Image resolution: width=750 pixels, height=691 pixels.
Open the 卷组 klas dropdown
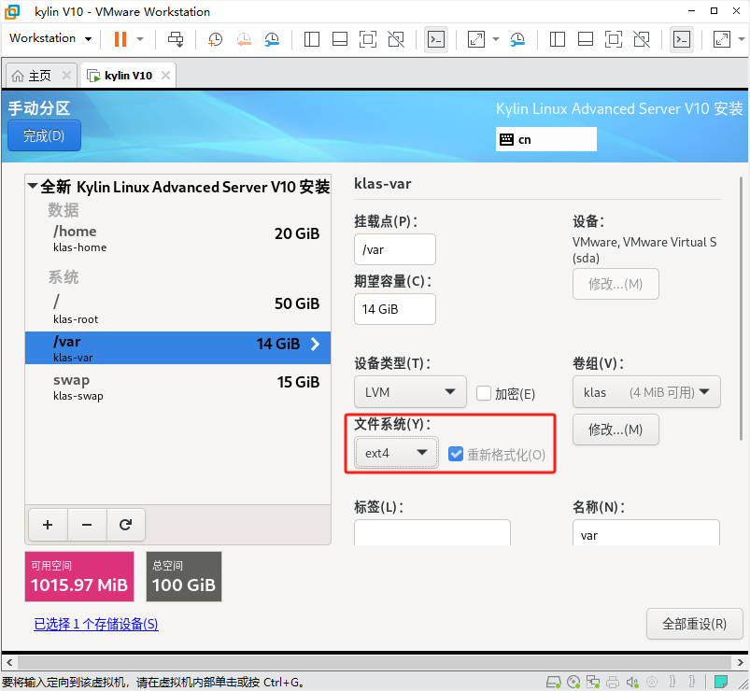click(x=646, y=392)
